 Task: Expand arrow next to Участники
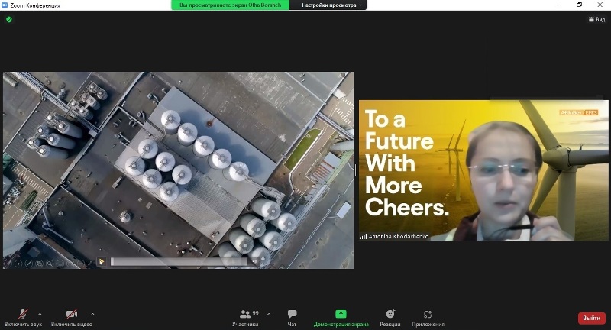point(269,314)
